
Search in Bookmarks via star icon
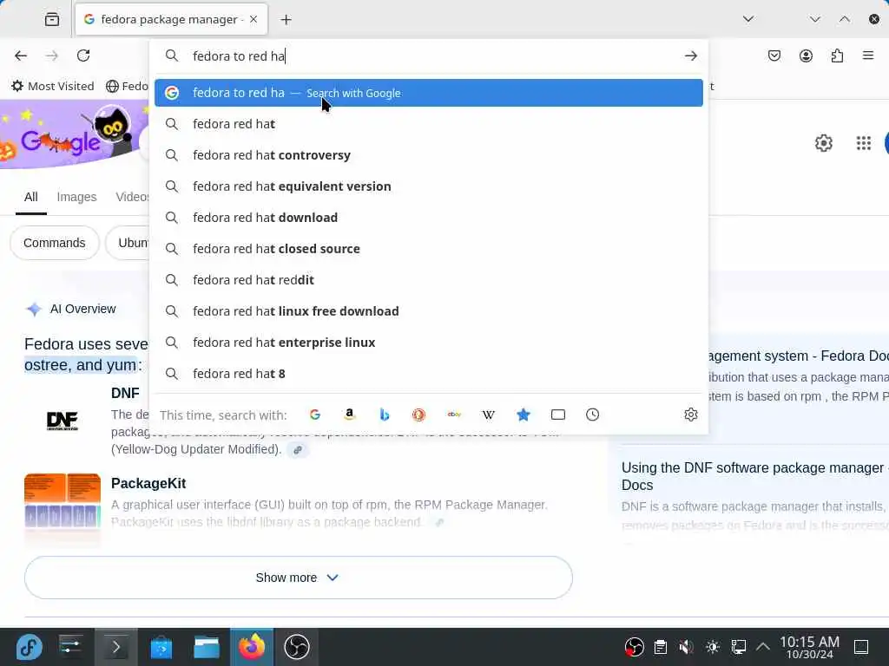coord(524,415)
